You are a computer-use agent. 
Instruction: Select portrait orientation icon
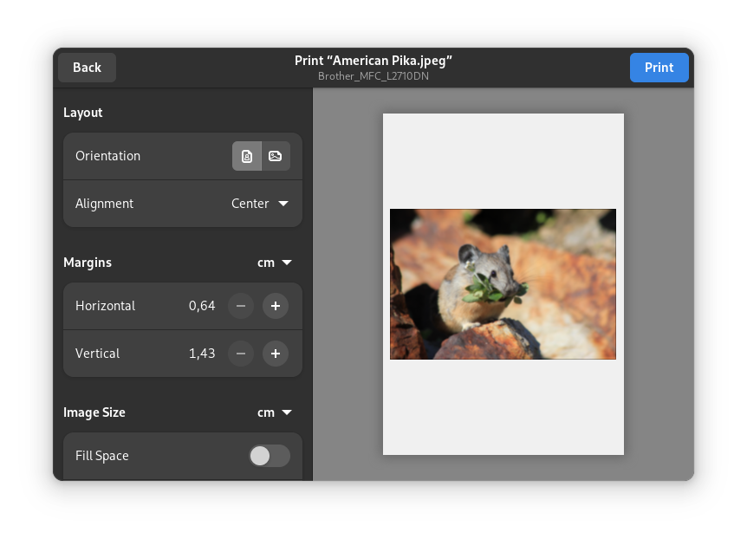[247, 156]
